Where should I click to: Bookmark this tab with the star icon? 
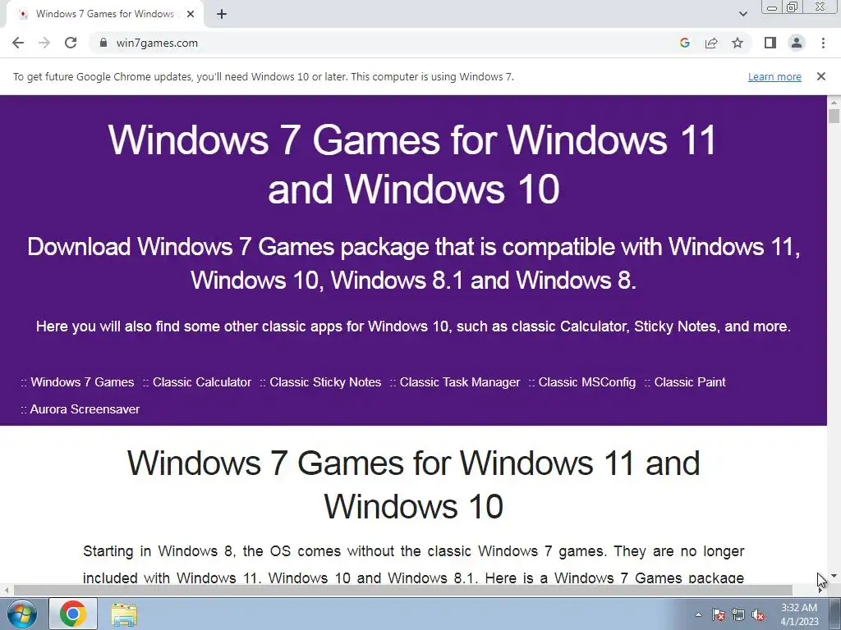pyautogui.click(x=738, y=43)
